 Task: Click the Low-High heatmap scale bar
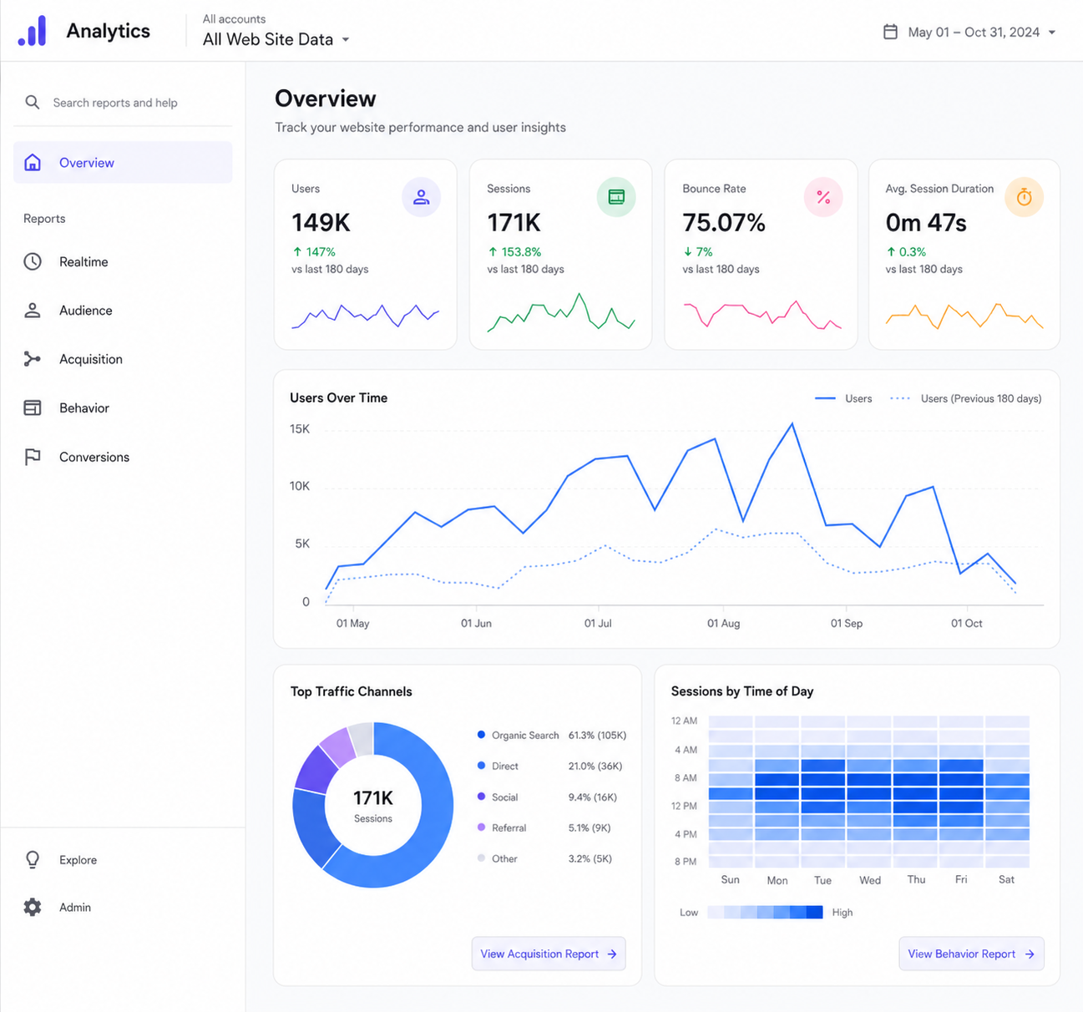point(765,913)
